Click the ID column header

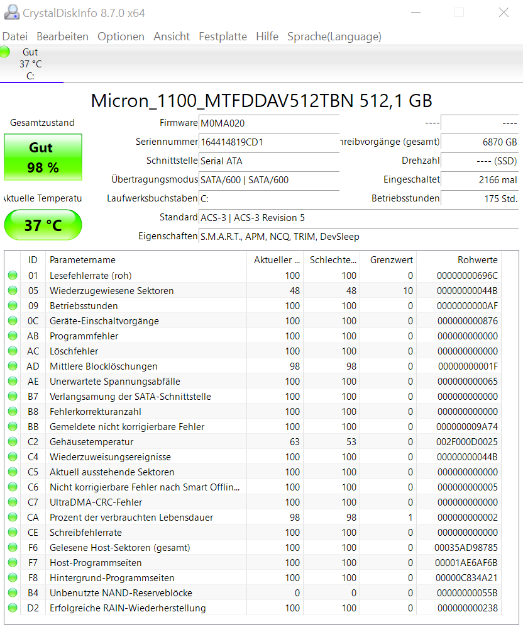(x=33, y=260)
